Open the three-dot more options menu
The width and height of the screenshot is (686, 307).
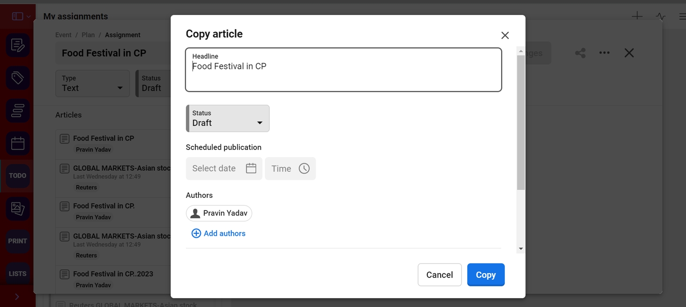pos(604,53)
